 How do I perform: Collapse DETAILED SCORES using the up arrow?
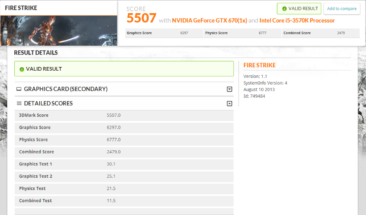(x=229, y=103)
